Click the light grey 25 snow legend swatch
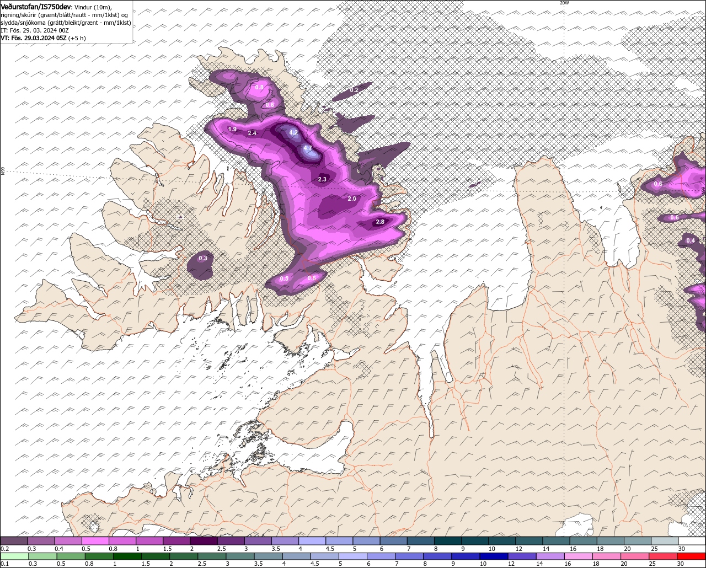Viewport: 706px width, 568px height. 665,541
